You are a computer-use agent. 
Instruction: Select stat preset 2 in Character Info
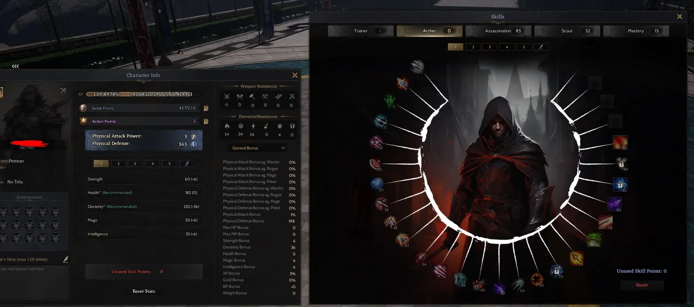click(x=118, y=163)
